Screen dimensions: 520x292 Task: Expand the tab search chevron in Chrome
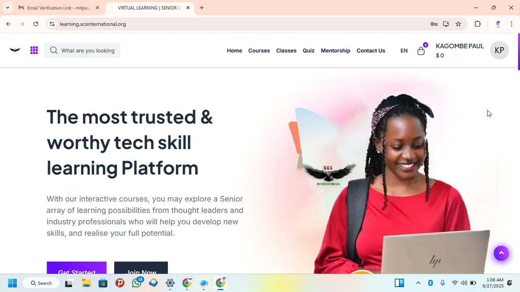(x=7, y=8)
